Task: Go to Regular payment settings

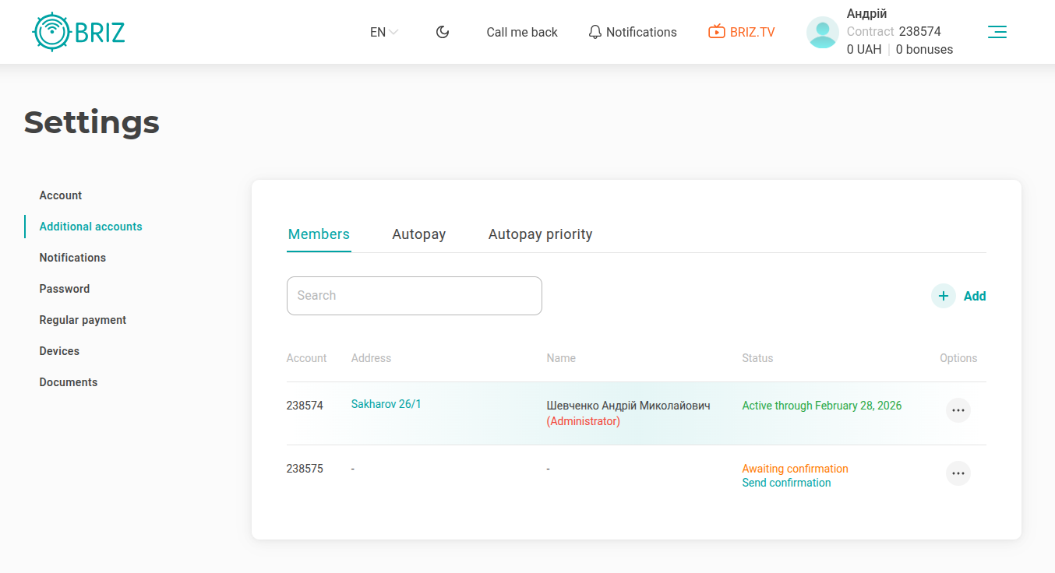Action: tap(83, 320)
